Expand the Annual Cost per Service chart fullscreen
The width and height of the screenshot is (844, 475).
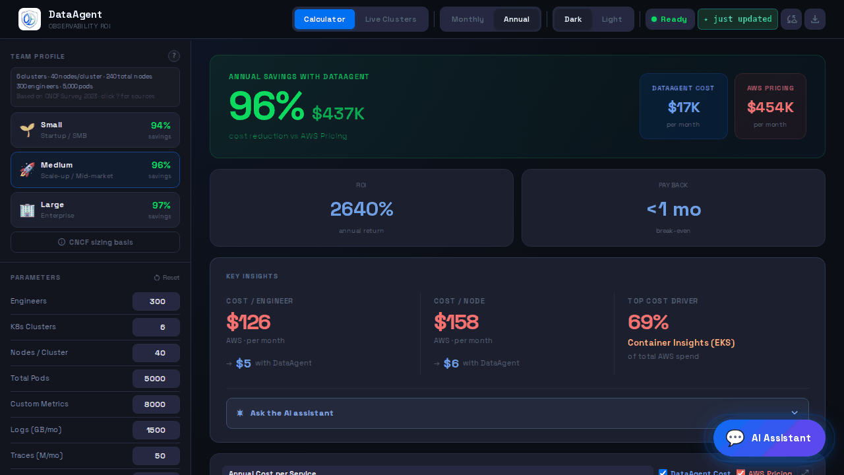[805, 472]
